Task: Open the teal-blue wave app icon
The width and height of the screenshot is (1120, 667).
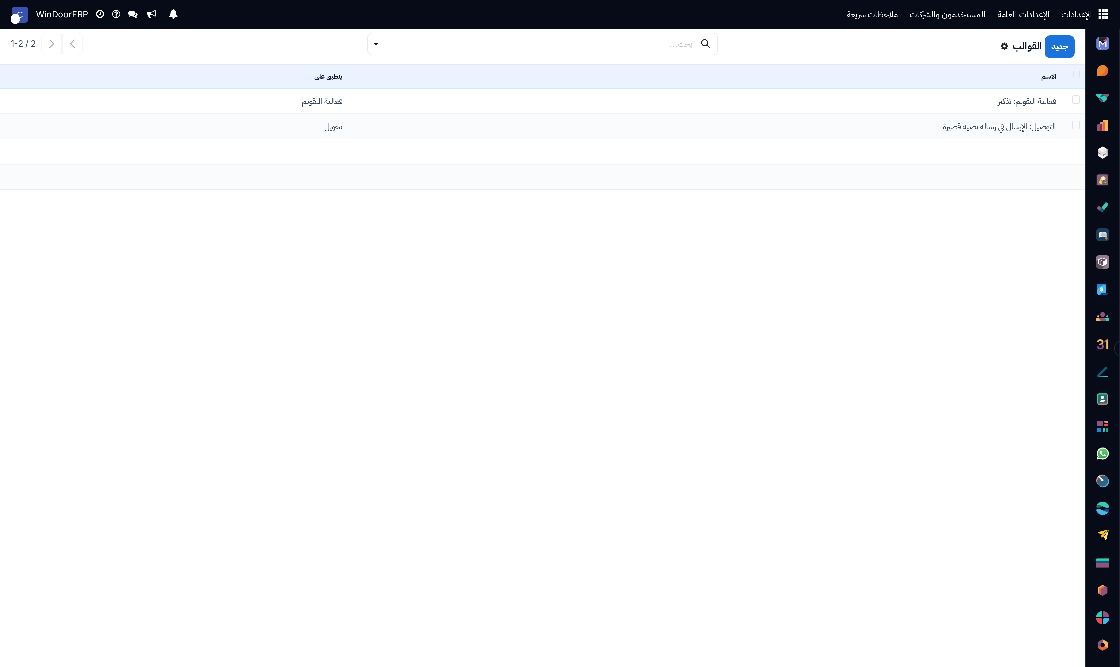Action: pyautogui.click(x=1102, y=508)
